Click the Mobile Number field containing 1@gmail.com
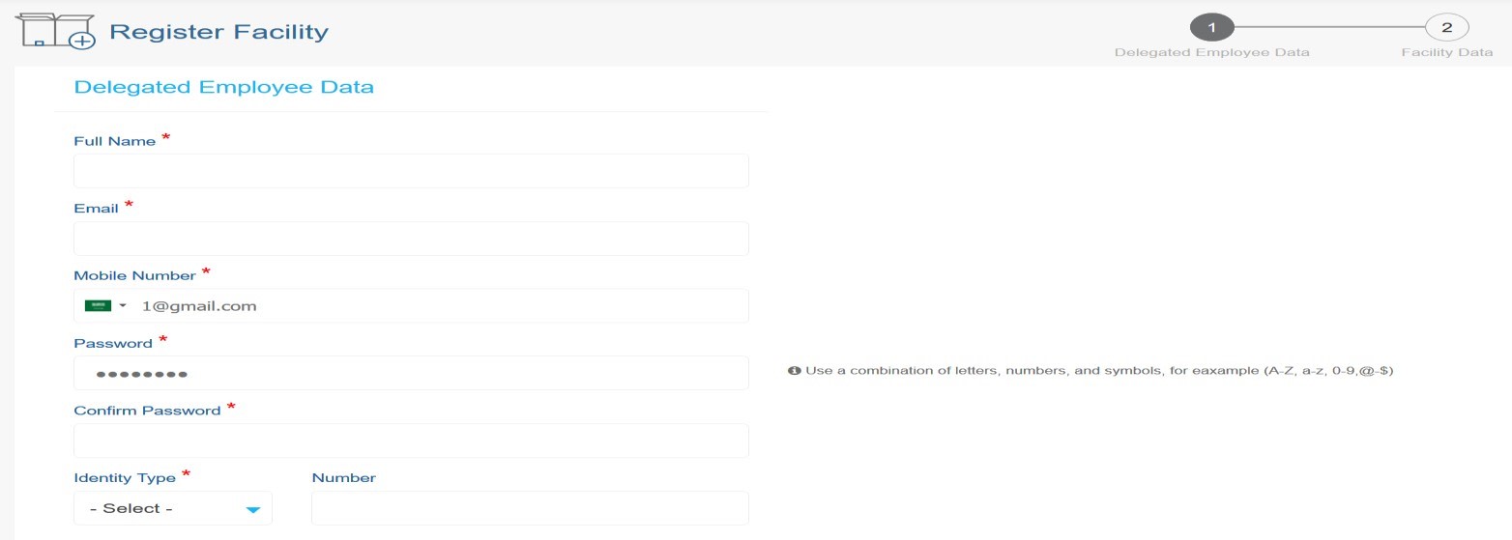 point(411,306)
